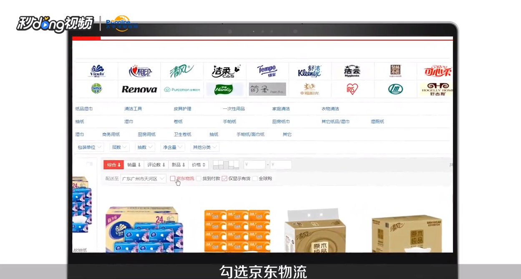Select the 手帕纸/面巾纸 type filter

click(x=250, y=135)
